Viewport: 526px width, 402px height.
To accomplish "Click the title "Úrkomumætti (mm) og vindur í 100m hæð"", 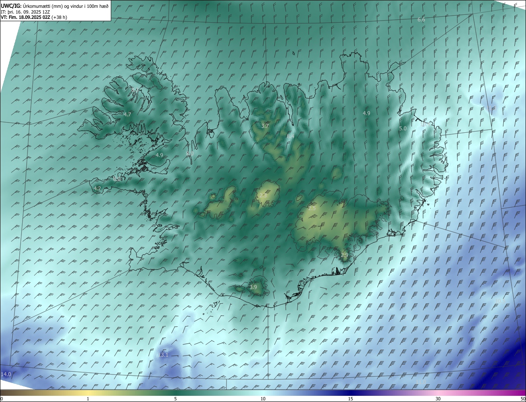I will [66, 6].
